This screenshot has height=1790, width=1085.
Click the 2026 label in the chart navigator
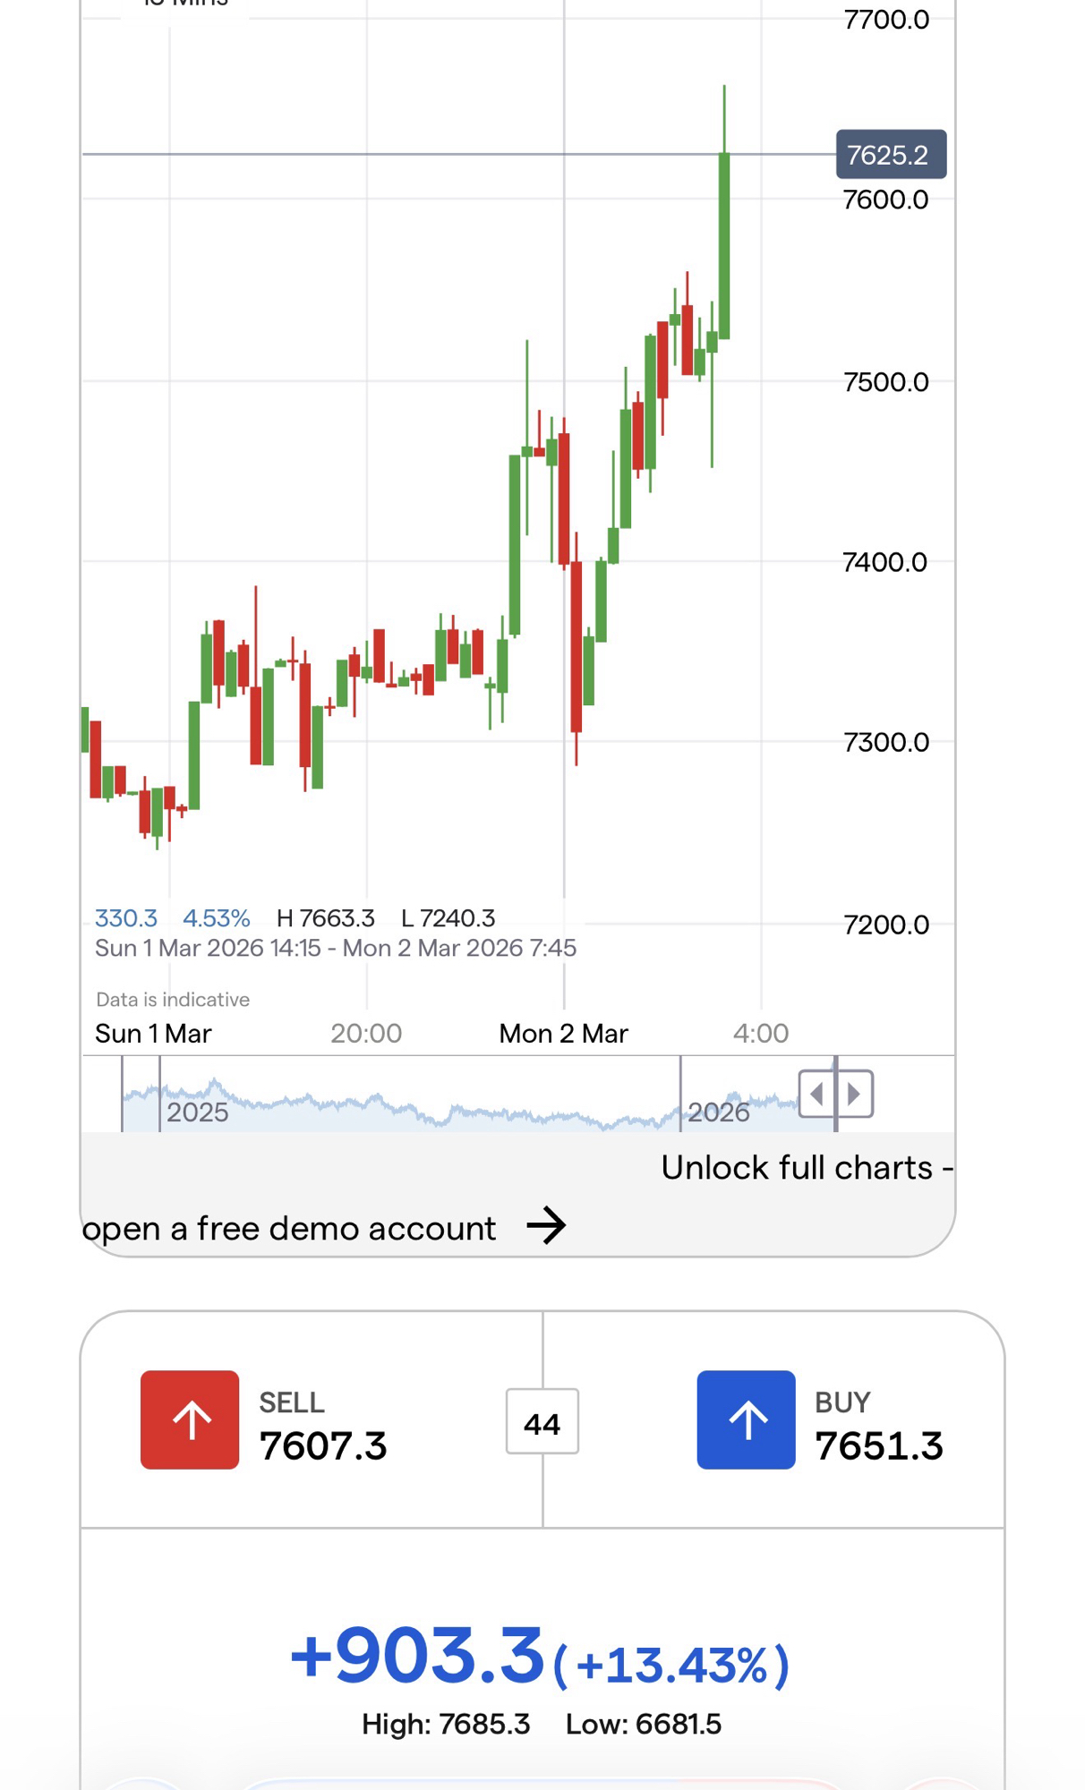point(718,1112)
